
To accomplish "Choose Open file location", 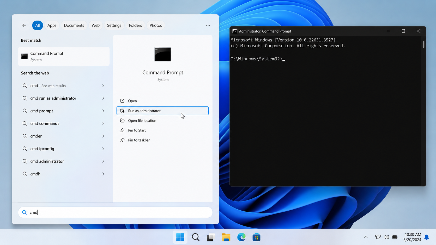I will [162, 121].
